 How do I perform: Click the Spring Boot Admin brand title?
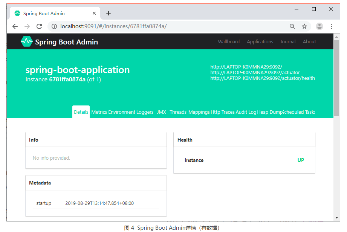(66, 42)
